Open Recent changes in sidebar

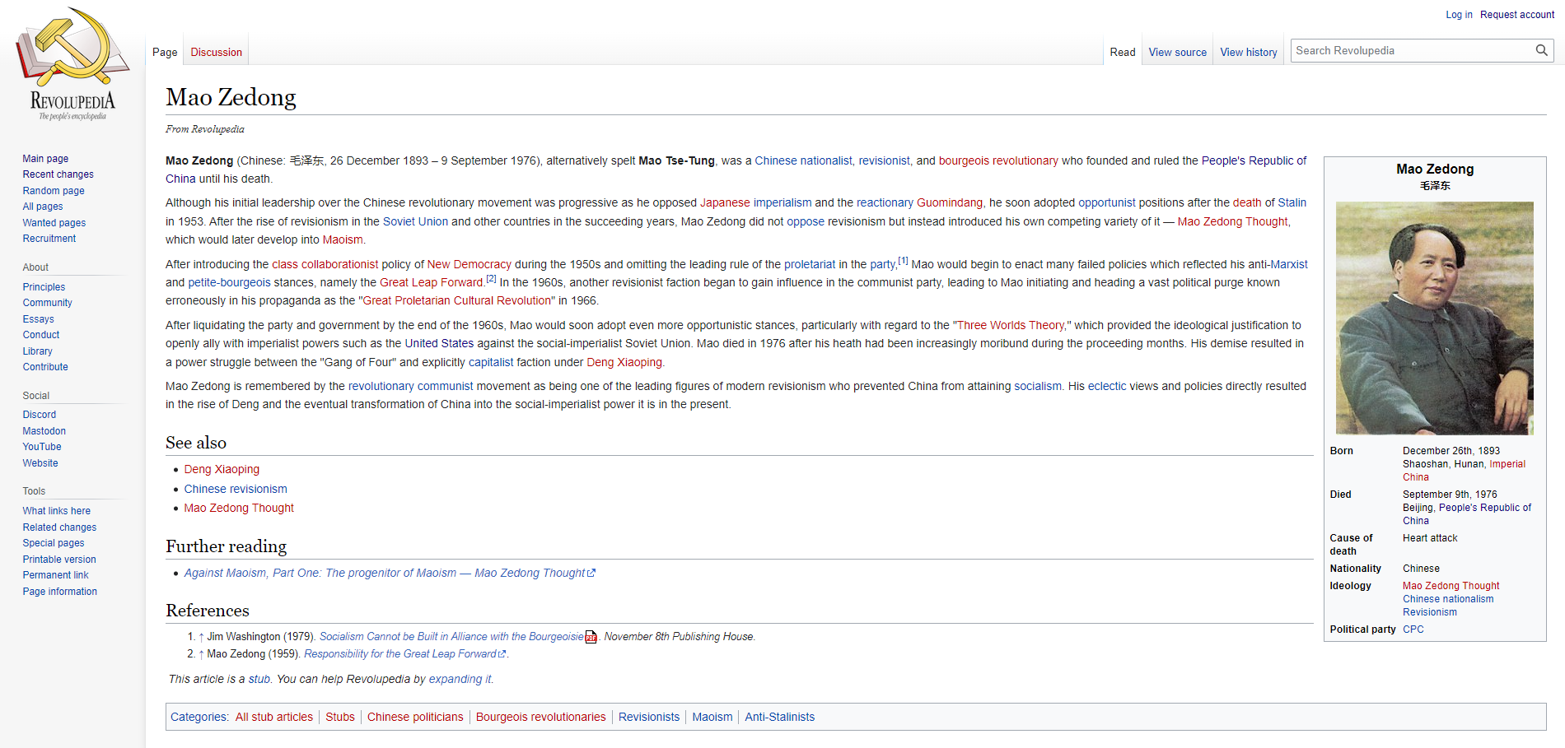coord(58,174)
